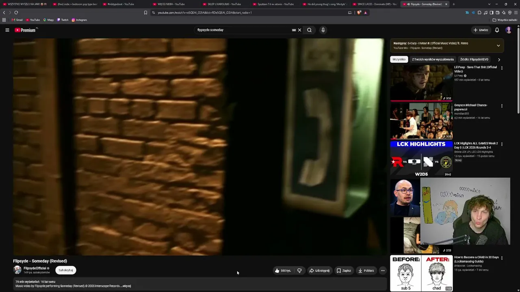Show more filter chips with the right arrow

(499, 60)
